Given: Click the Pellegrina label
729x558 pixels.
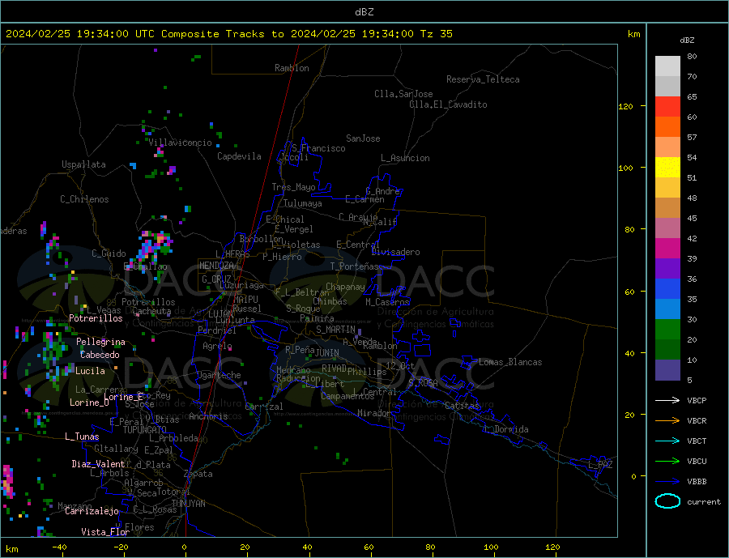Looking at the screenshot, I should click(101, 342).
